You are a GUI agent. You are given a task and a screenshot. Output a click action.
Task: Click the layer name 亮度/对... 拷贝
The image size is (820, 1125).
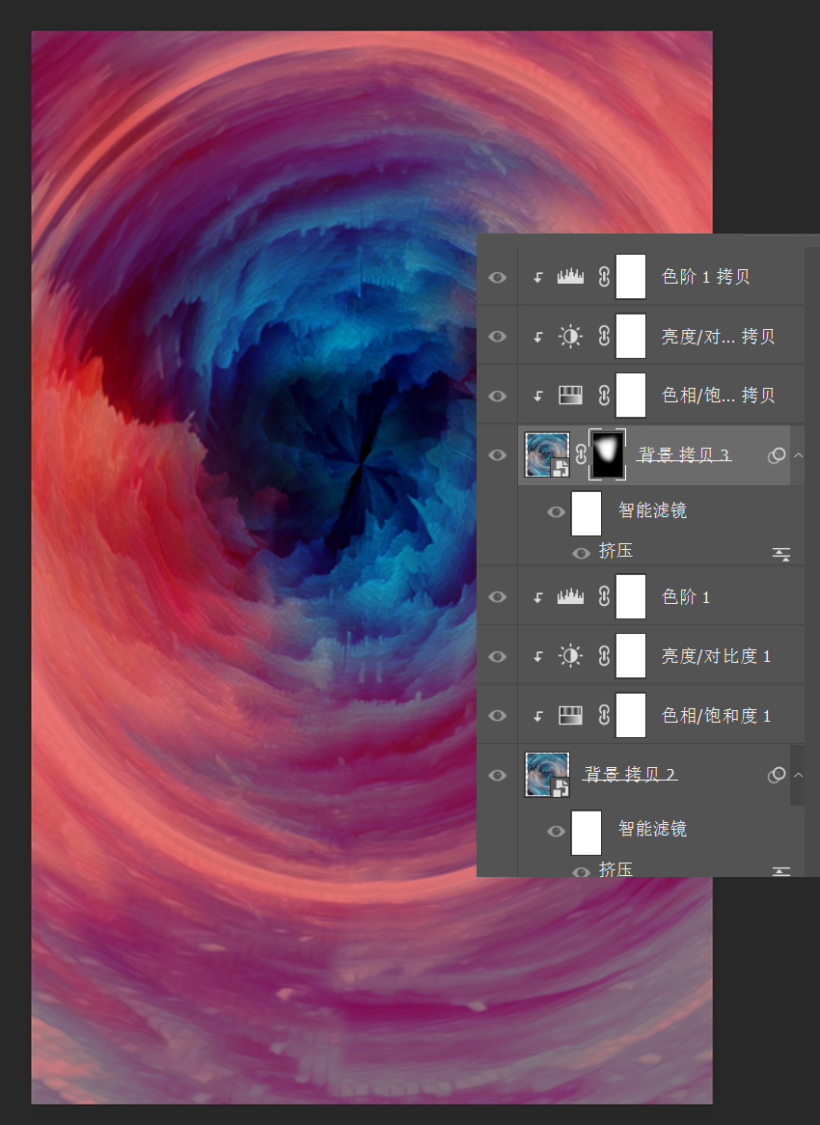(718, 337)
